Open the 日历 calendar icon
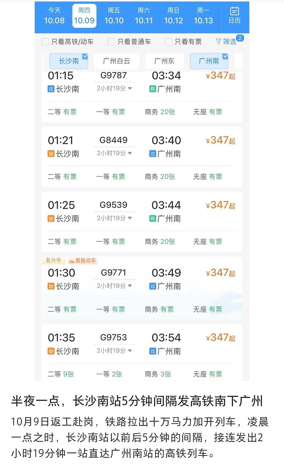The image size is (284, 468). (x=234, y=15)
